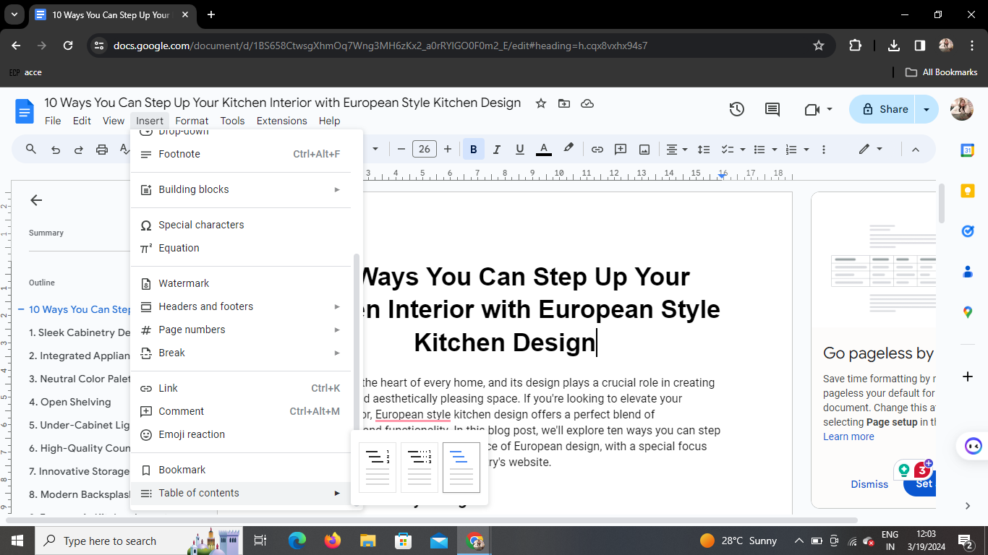Toggle italic formatting button
The height and width of the screenshot is (555, 988).
(x=497, y=150)
